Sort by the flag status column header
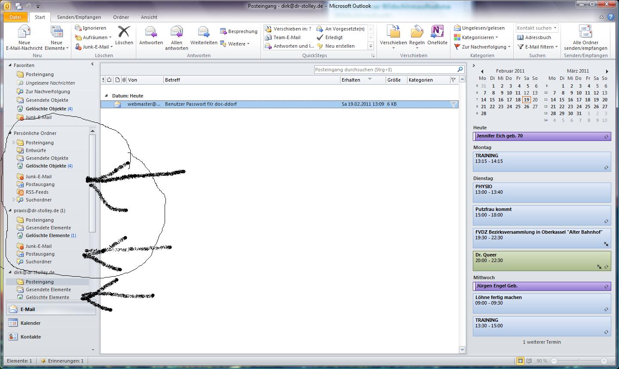This screenshot has width=619, height=369. click(x=454, y=80)
